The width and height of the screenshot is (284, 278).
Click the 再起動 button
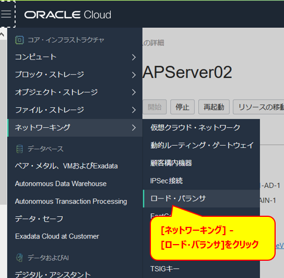[214, 107]
